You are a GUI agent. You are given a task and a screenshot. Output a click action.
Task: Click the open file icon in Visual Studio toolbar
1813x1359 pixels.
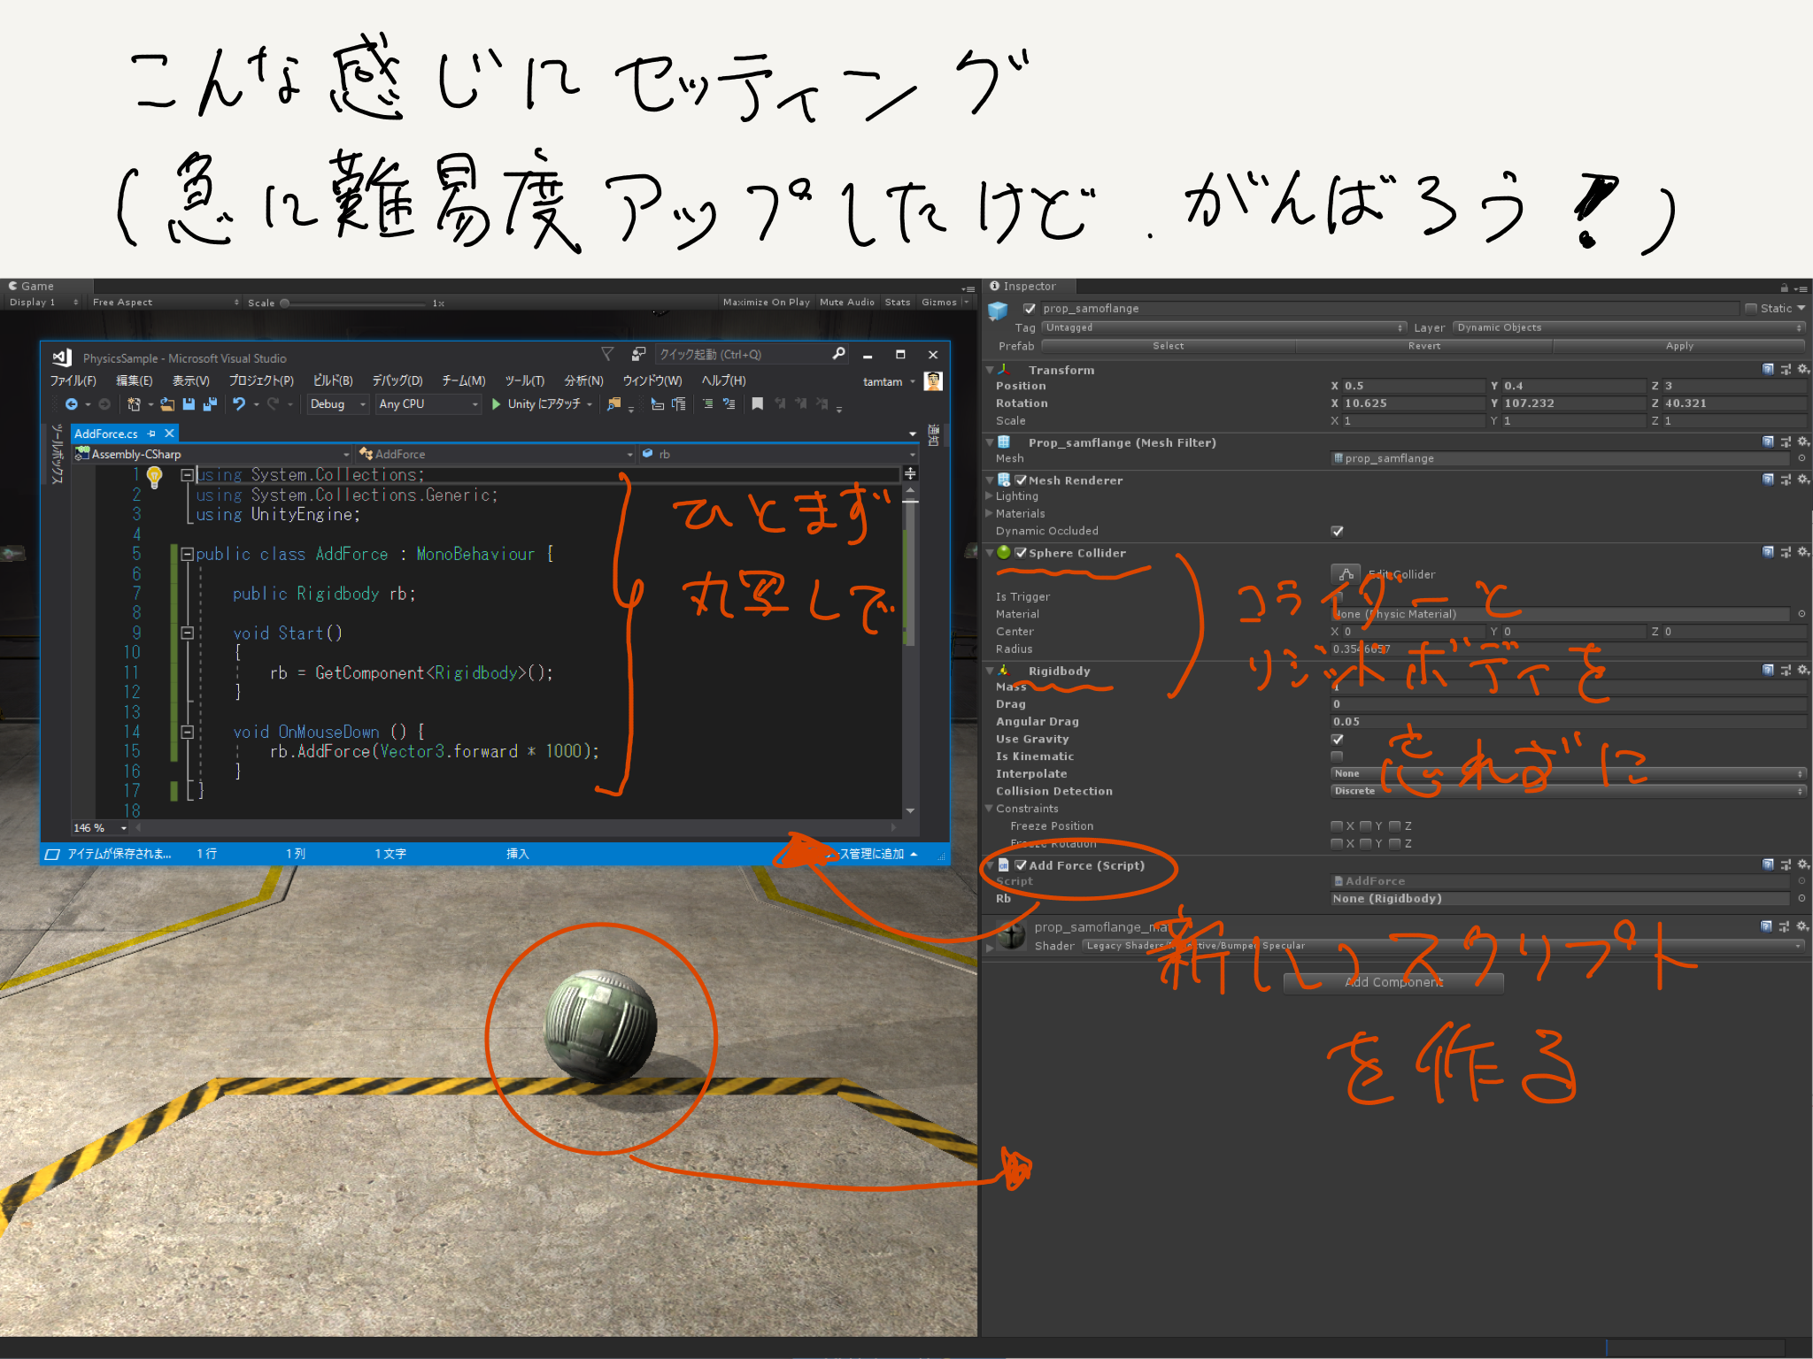click(x=167, y=404)
